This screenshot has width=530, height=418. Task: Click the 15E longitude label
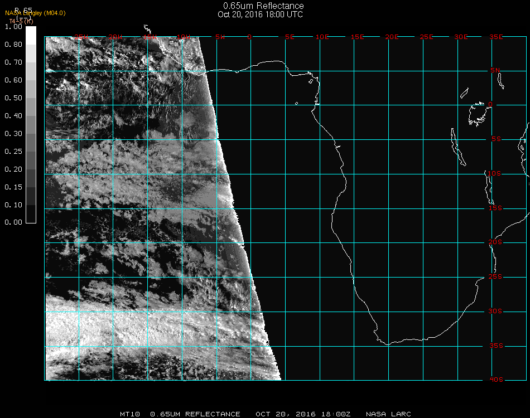coord(357,37)
